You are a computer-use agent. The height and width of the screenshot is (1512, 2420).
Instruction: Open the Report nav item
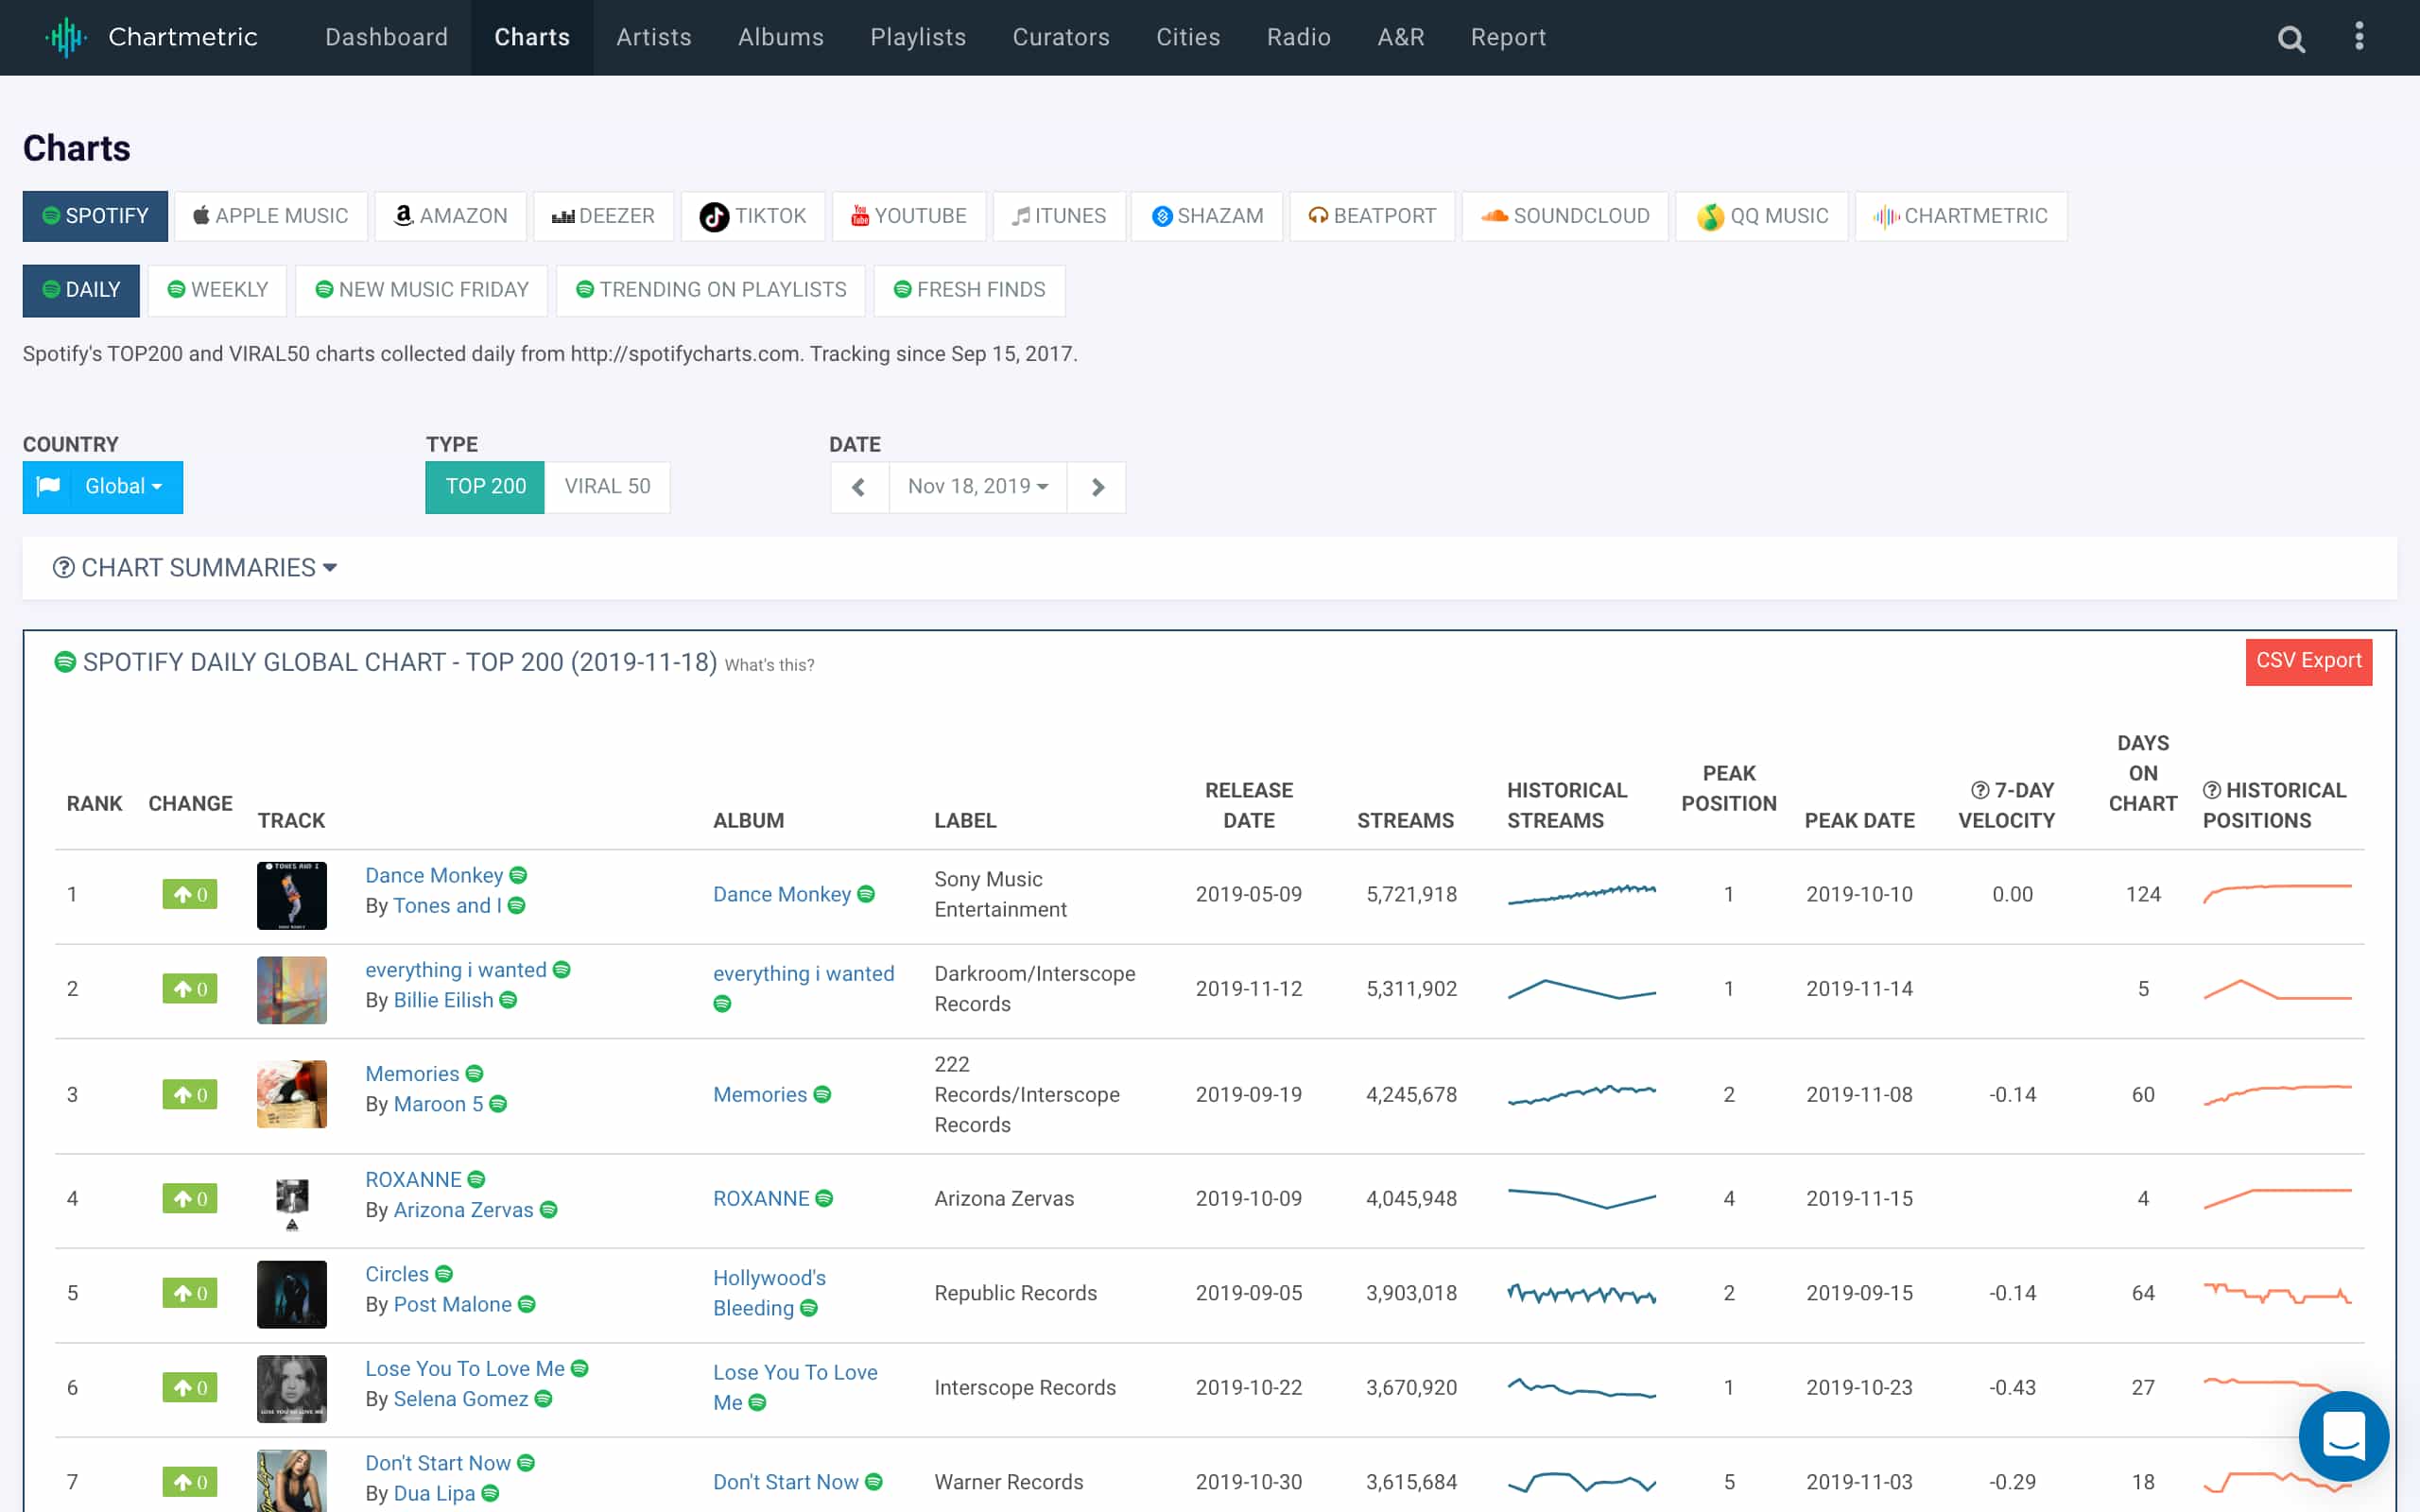click(x=1508, y=37)
